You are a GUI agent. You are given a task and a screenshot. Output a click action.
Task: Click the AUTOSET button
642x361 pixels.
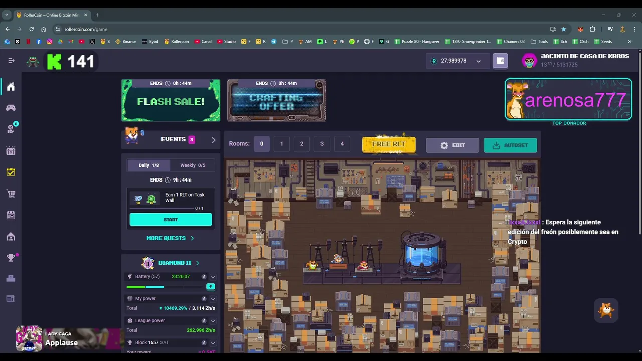510,145
